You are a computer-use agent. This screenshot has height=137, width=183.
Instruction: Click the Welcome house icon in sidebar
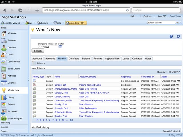point(4,33)
